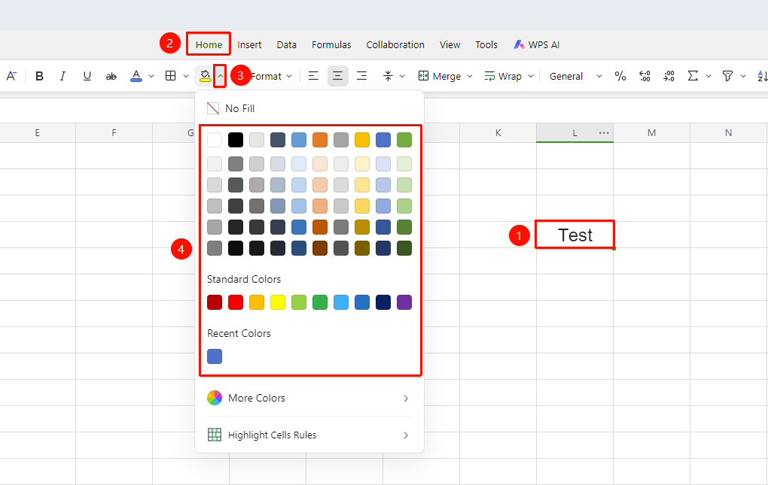The width and height of the screenshot is (768, 485).
Task: Pick yellow from Standard Colors
Action: [x=278, y=302]
